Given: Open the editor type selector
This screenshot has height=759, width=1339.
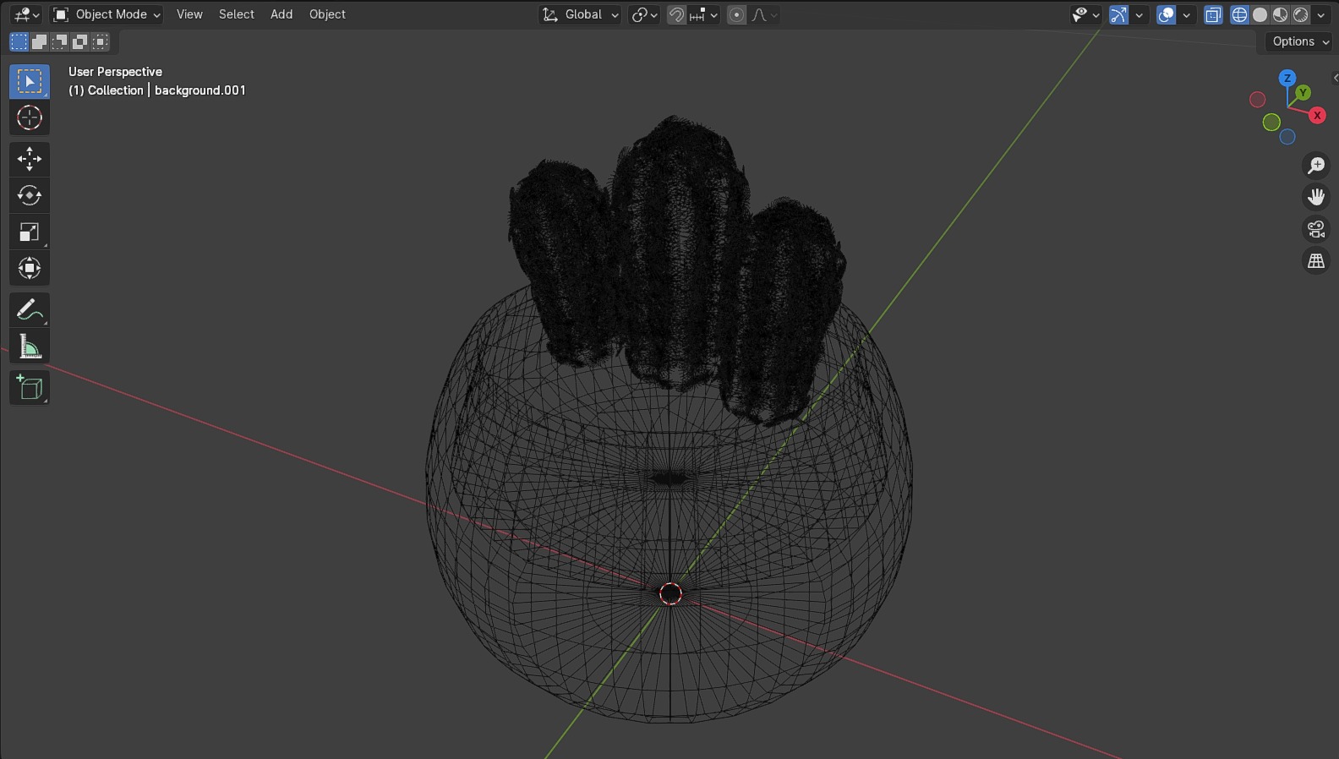Looking at the screenshot, I should point(26,14).
